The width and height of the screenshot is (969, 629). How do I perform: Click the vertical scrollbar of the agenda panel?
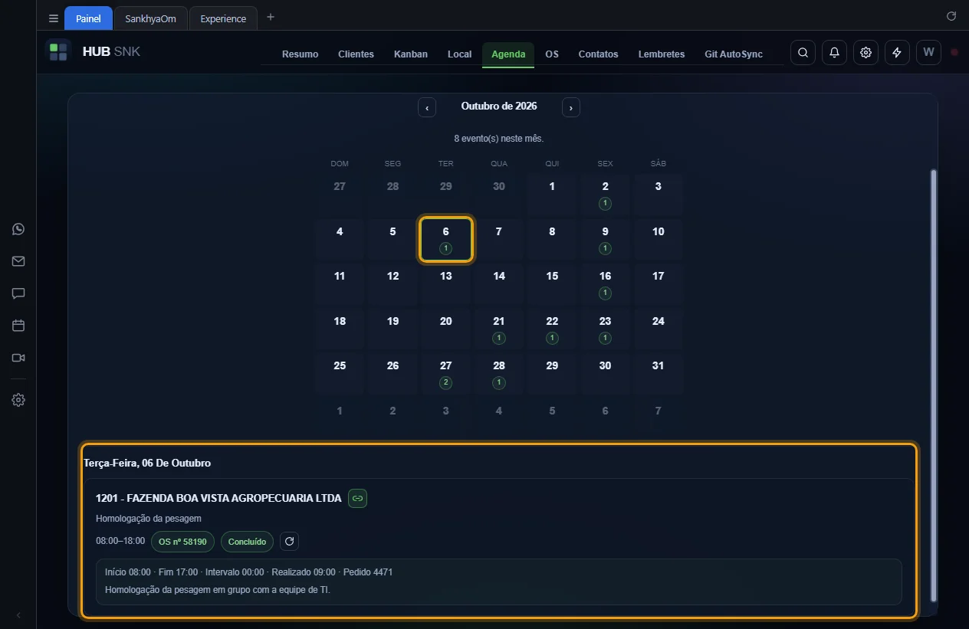933,385
